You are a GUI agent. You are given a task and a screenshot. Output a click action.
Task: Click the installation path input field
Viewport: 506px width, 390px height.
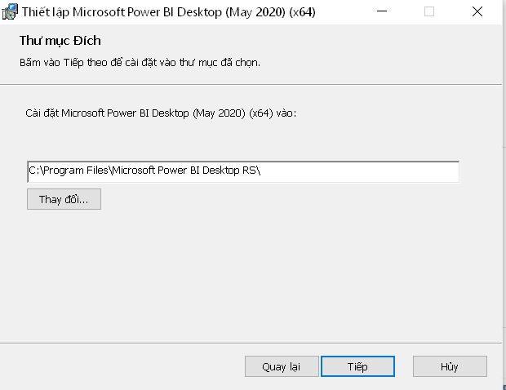243,171
